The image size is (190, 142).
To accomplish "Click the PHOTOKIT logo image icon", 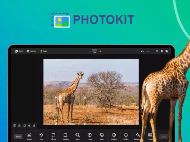I will coord(61,20).
